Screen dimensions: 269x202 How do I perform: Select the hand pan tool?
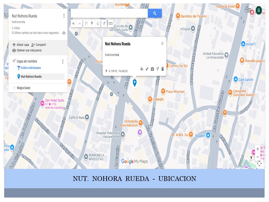point(86,24)
